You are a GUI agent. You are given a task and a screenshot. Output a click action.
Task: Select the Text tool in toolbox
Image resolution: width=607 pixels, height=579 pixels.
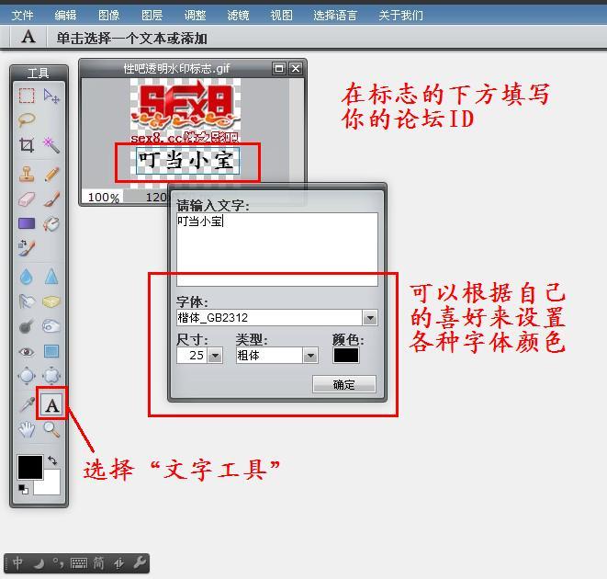coord(52,405)
